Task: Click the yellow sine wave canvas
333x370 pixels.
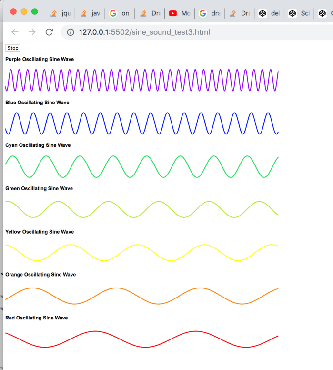Action: 141,252
